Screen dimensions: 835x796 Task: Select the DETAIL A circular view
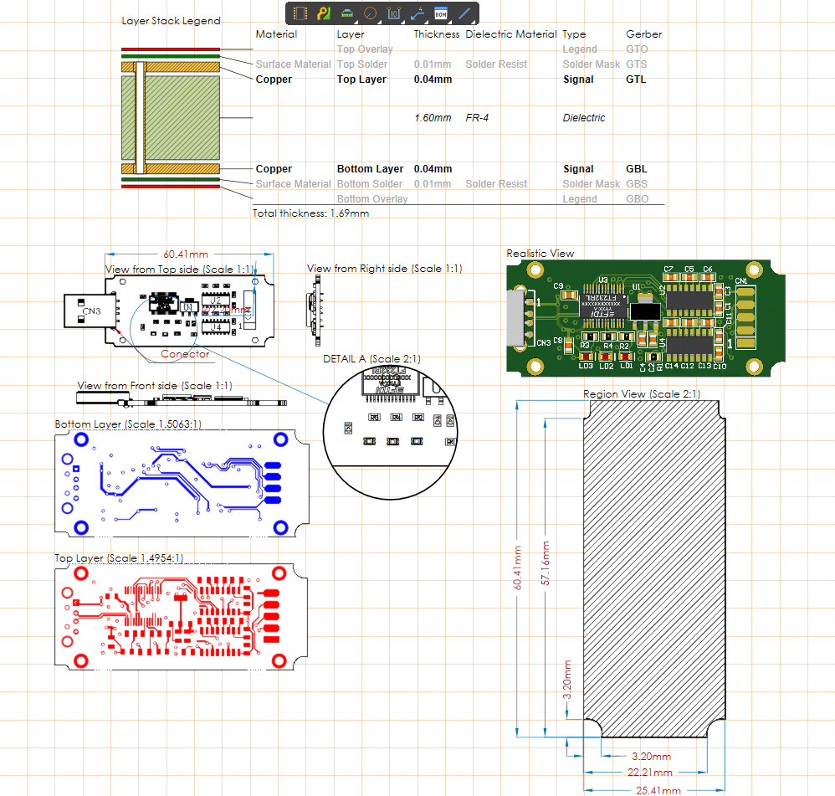[391, 432]
